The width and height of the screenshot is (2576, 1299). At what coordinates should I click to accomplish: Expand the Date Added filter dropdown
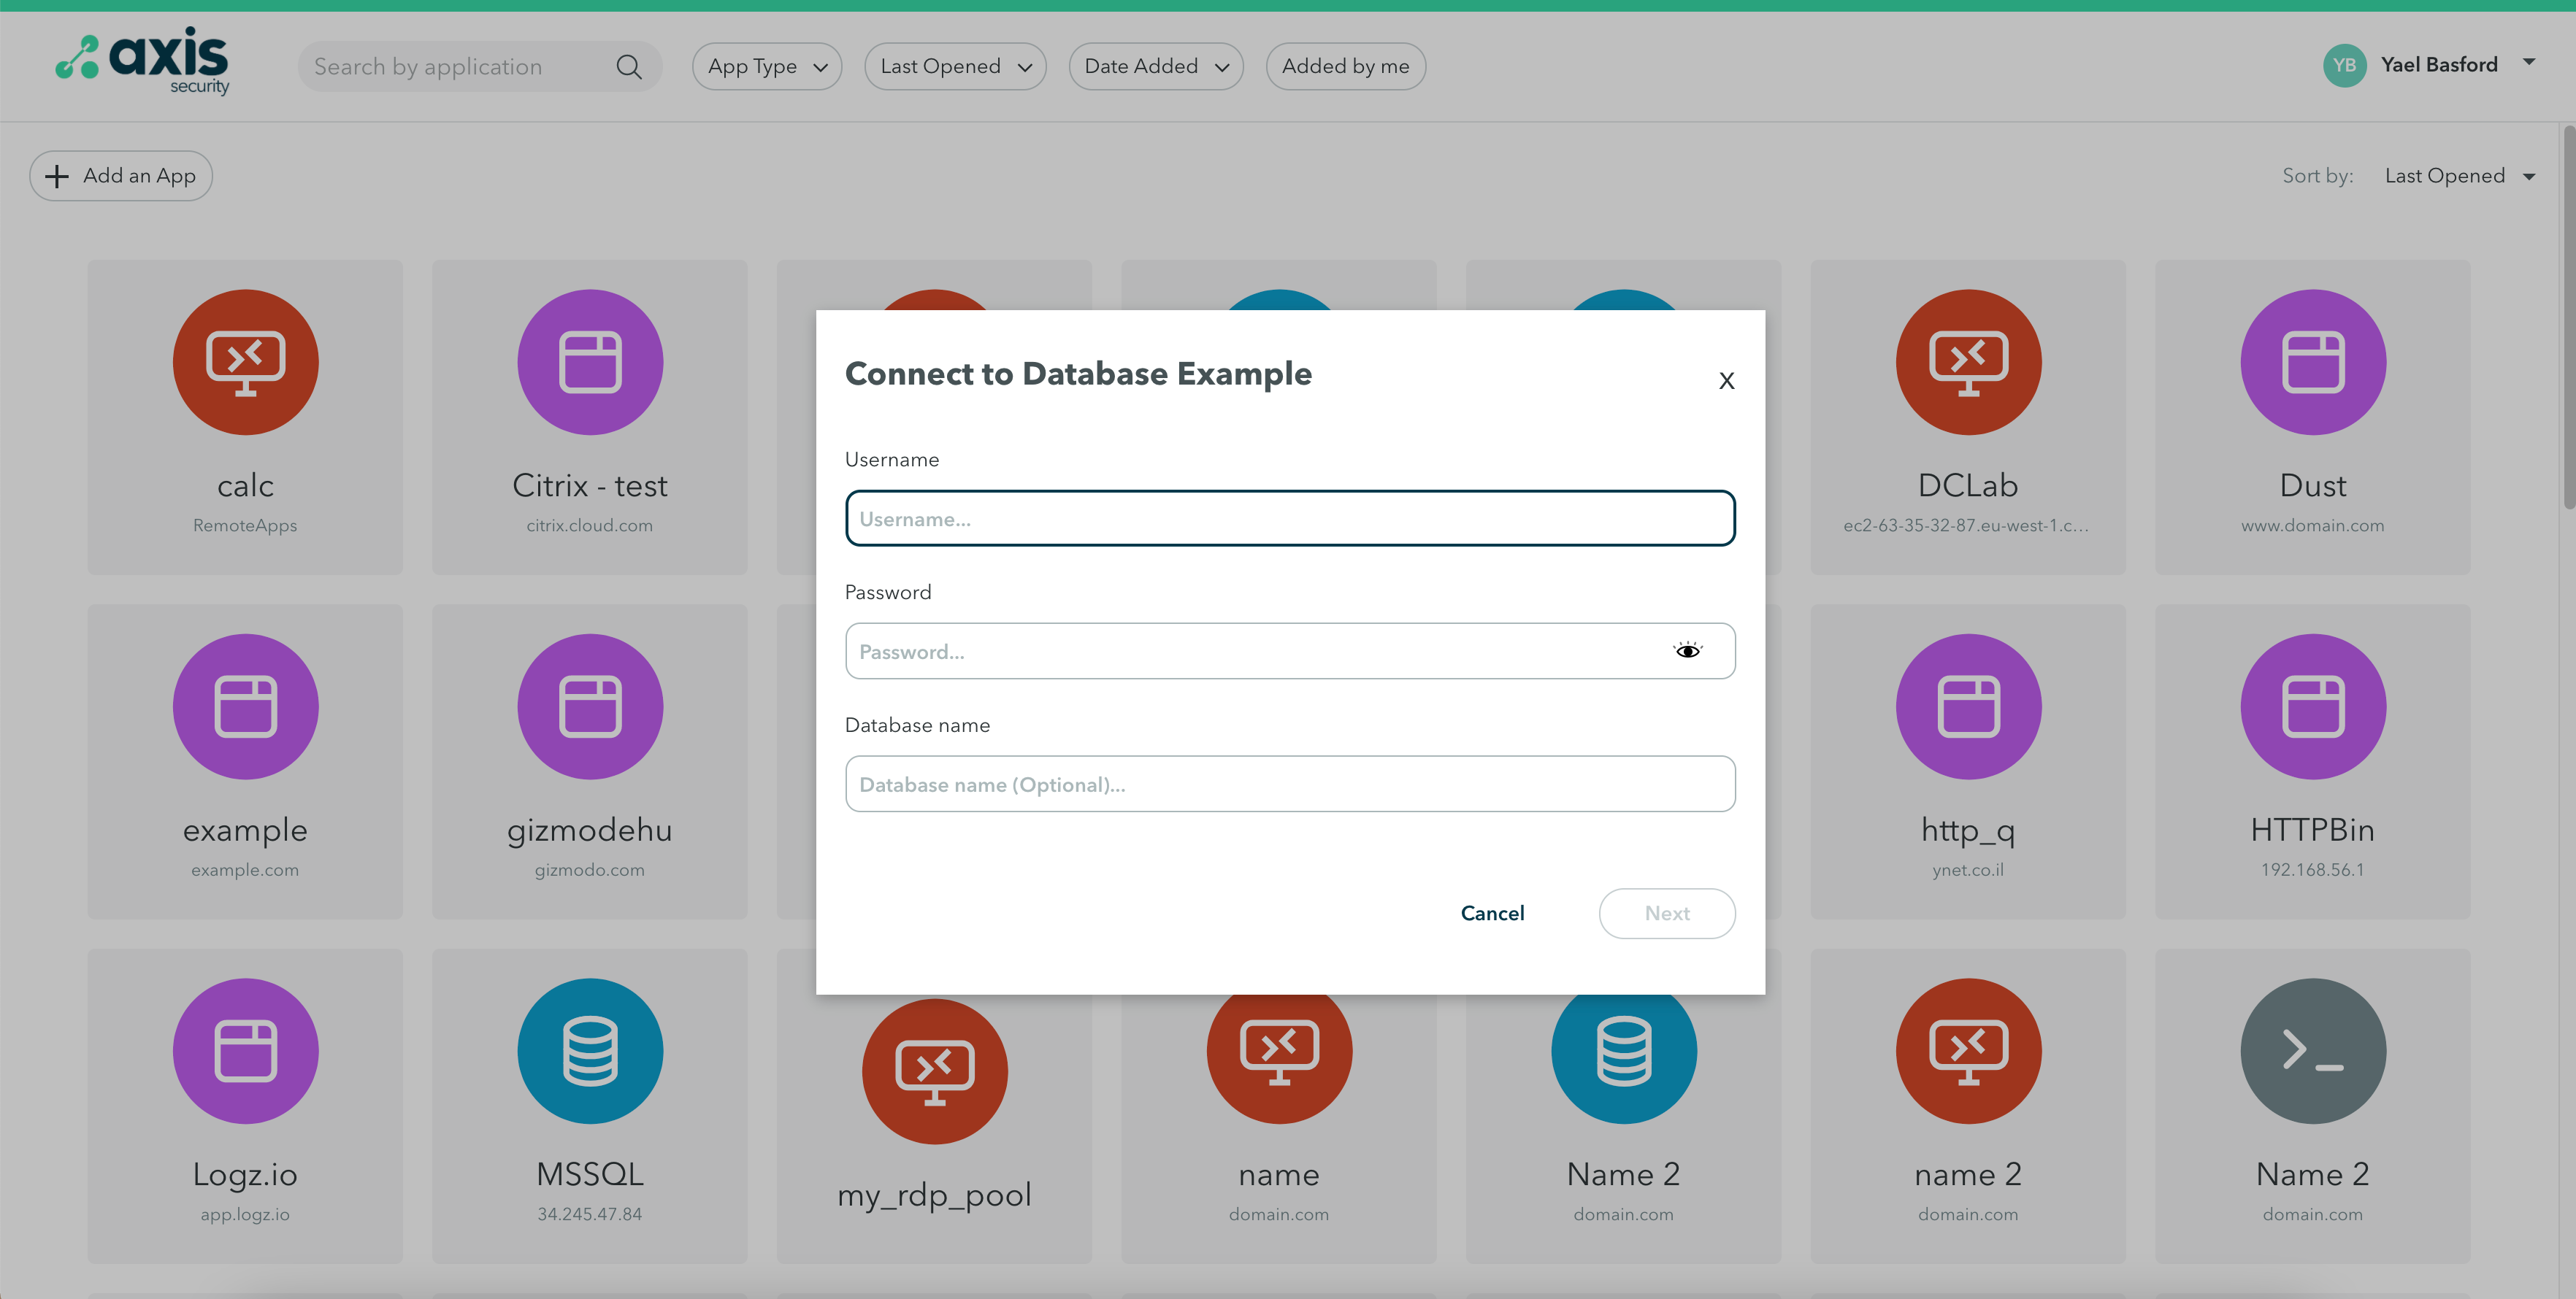pyautogui.click(x=1155, y=67)
